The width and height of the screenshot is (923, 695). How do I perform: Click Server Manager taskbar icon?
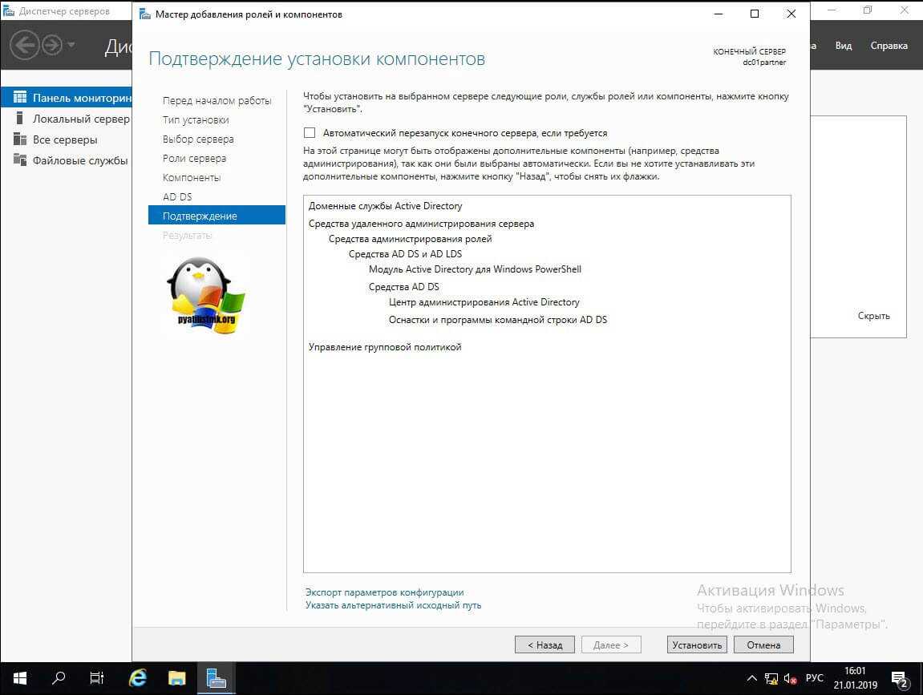216,678
